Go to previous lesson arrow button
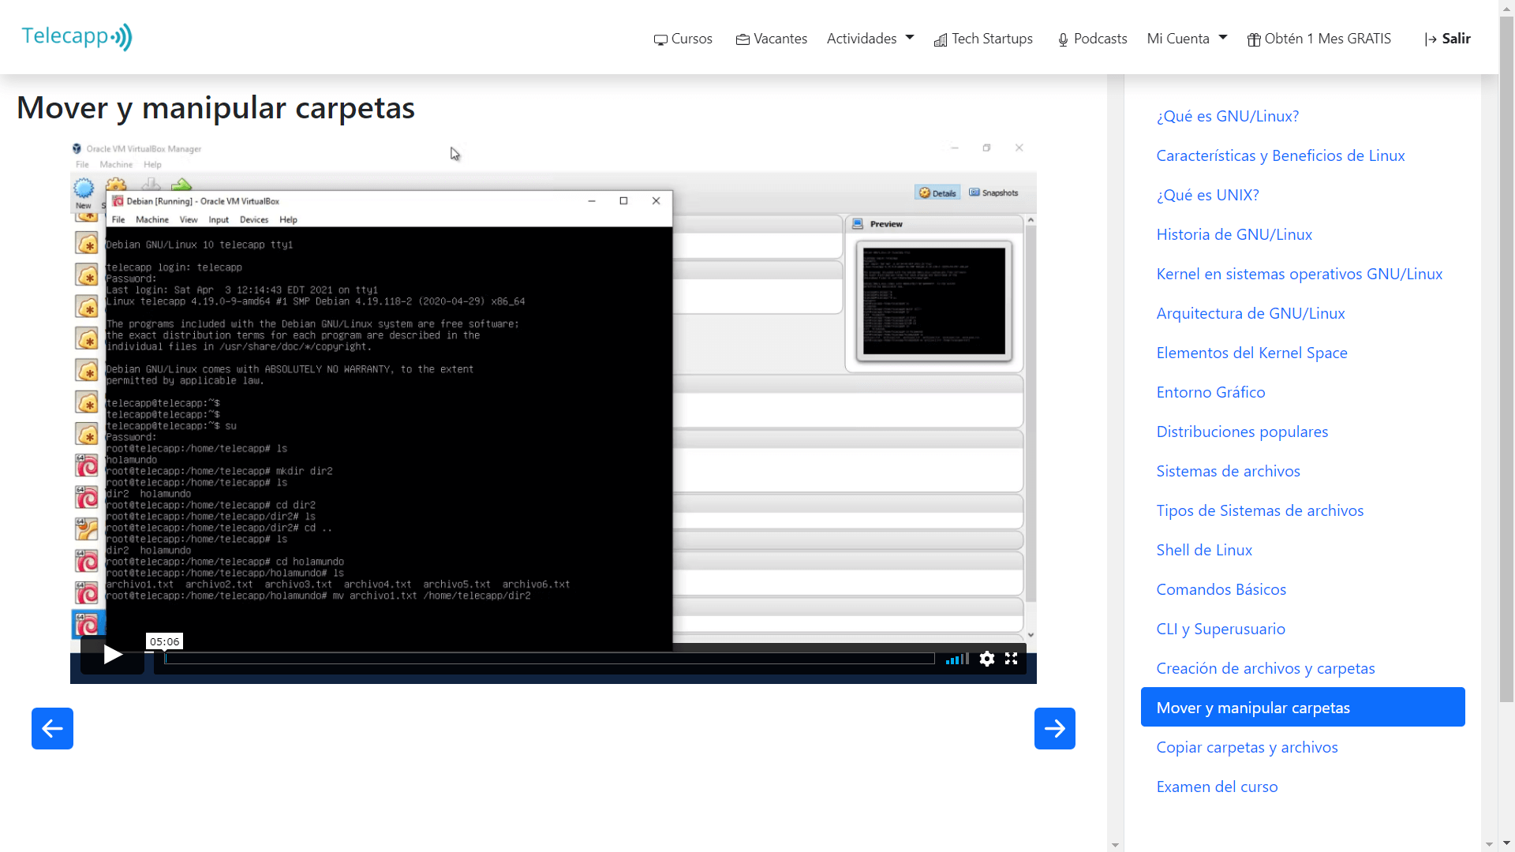This screenshot has width=1515, height=852. pyautogui.click(x=52, y=728)
